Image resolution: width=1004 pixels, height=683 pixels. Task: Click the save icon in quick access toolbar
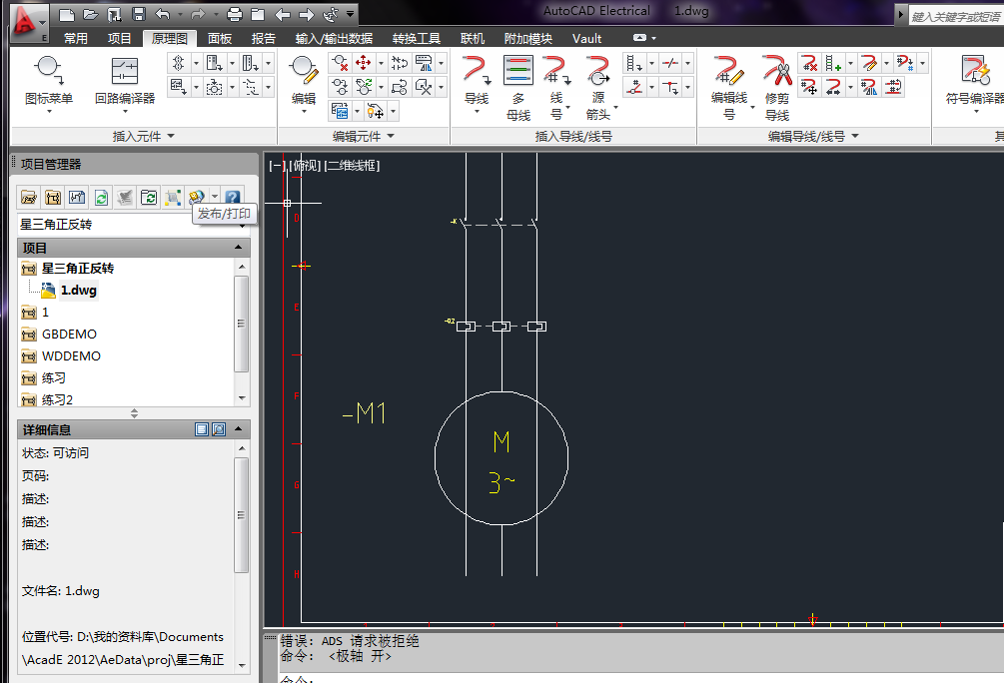click(139, 14)
